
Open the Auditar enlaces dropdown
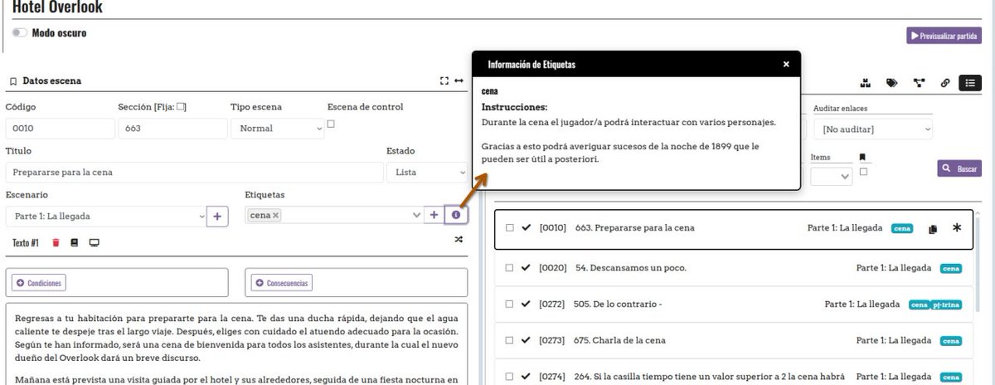[873, 129]
